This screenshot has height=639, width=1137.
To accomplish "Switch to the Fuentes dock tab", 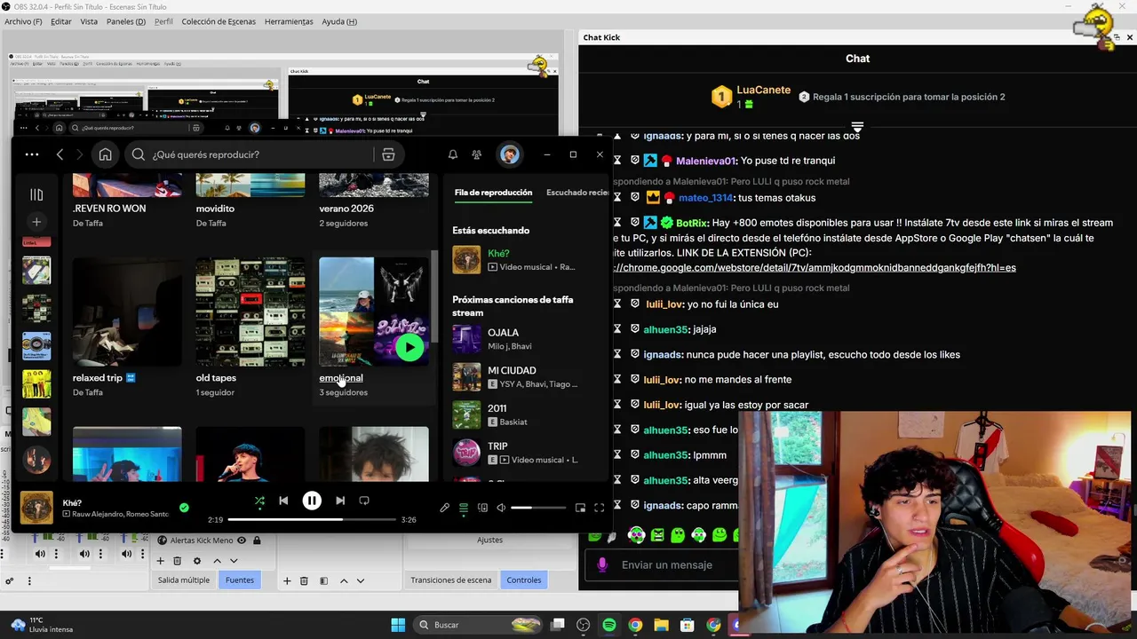I will tap(239, 580).
